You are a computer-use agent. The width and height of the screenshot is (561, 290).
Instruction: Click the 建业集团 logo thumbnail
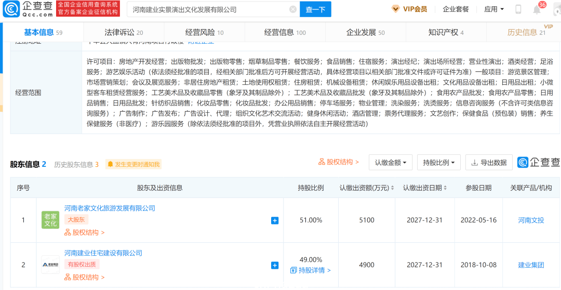[50, 265]
